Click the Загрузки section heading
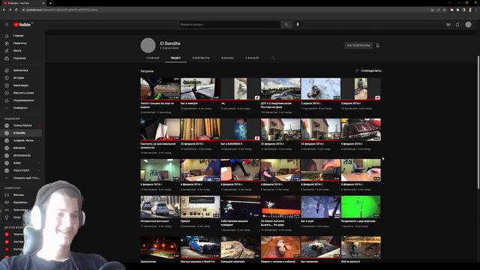Screen dimensions: 480x270 click(x=147, y=71)
